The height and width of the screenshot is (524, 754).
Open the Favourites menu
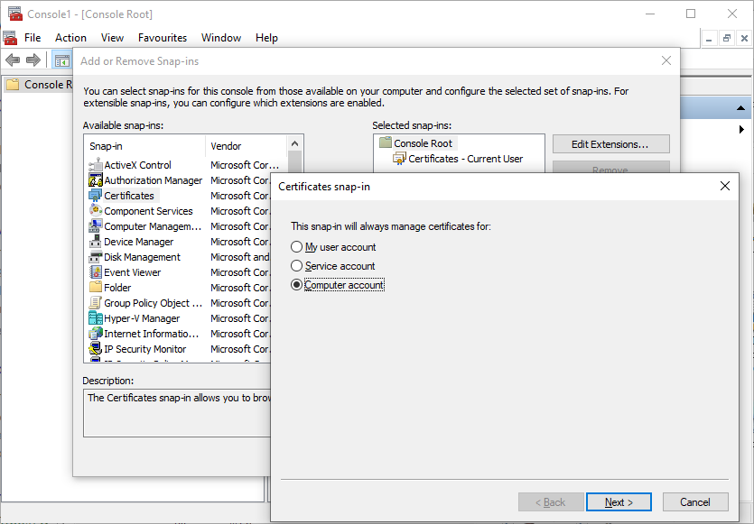coord(163,38)
